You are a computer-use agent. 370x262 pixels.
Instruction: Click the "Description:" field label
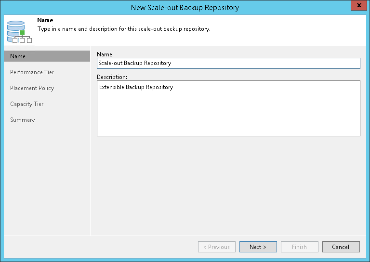[112, 77]
